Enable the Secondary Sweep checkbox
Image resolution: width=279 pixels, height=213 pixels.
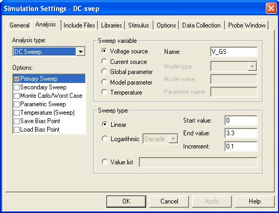pos(17,87)
